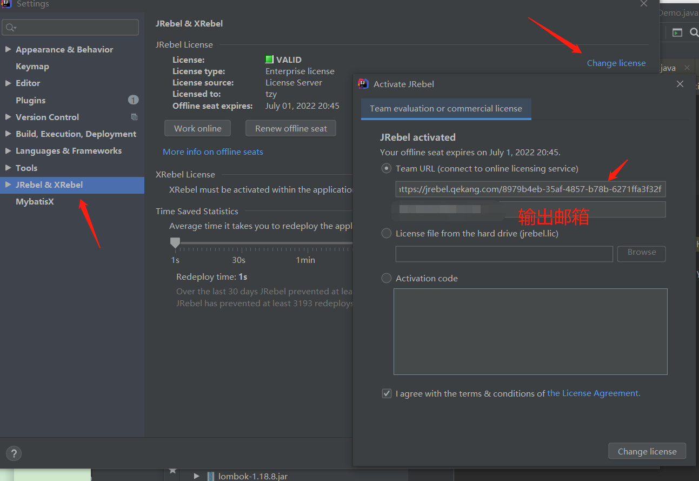Click the lombok-1.18.8.jar library icon

(211, 476)
